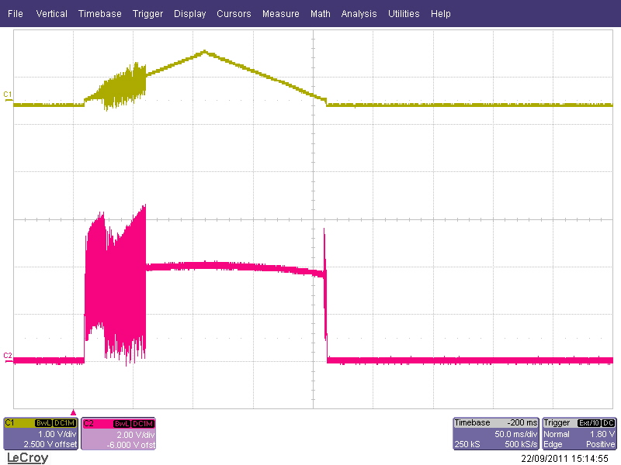
Task: Open the Display menu
Action: (189, 13)
